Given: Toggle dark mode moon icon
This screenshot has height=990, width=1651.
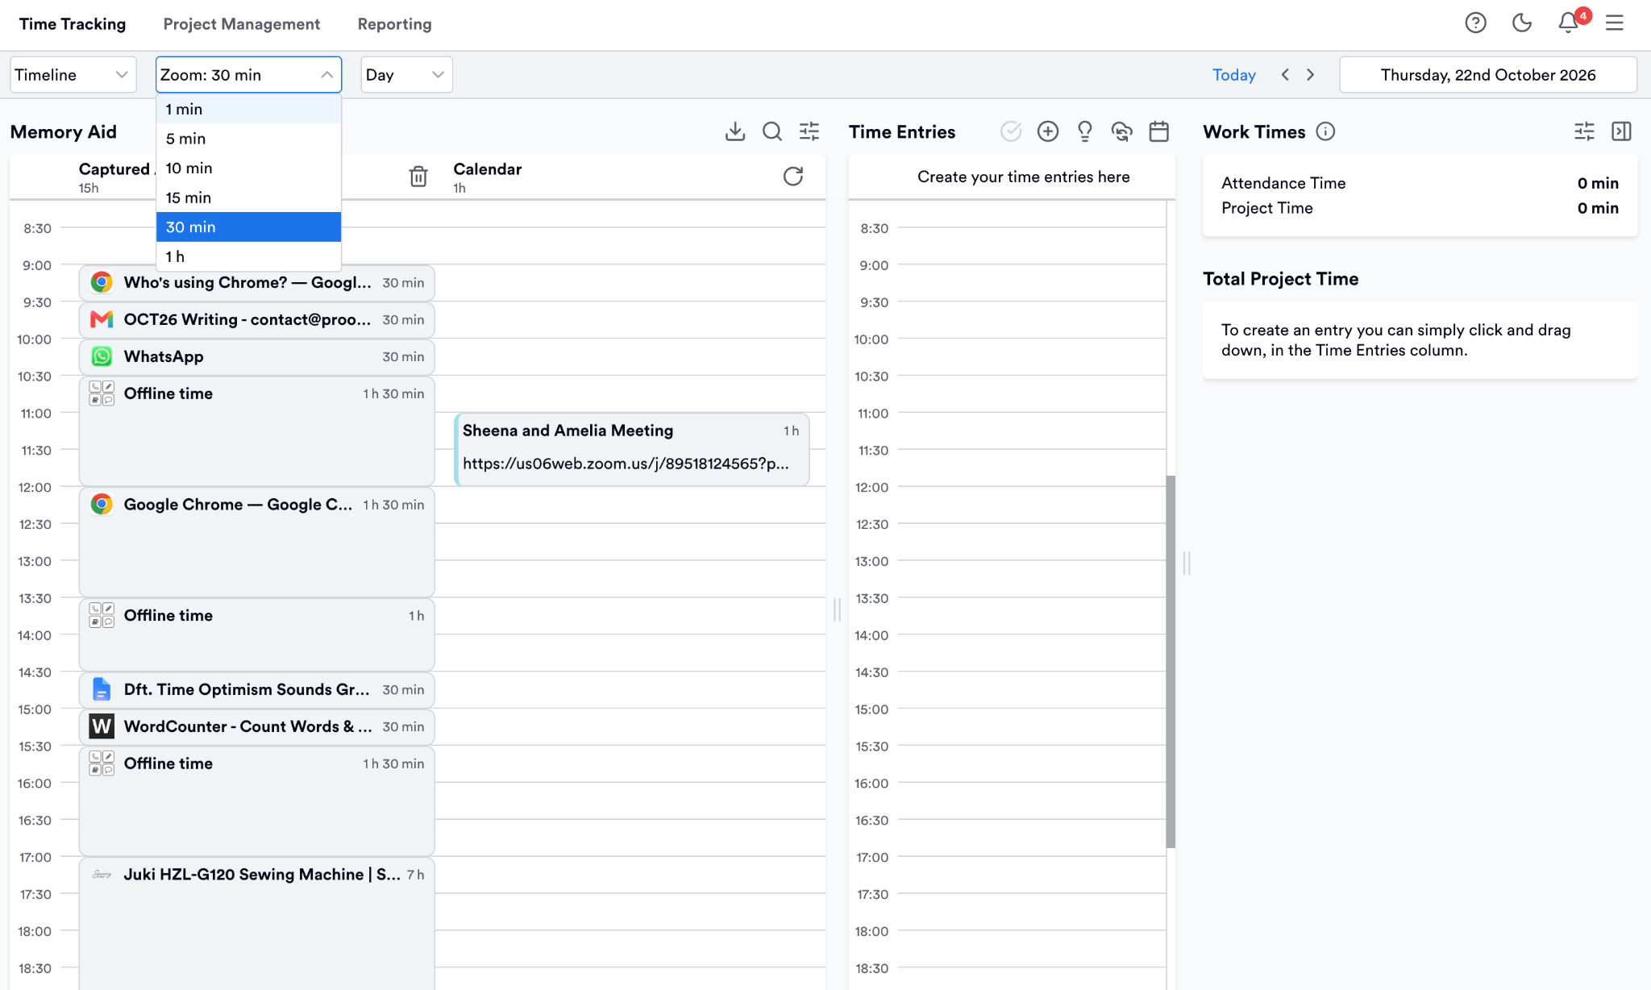Looking at the screenshot, I should coord(1521,23).
